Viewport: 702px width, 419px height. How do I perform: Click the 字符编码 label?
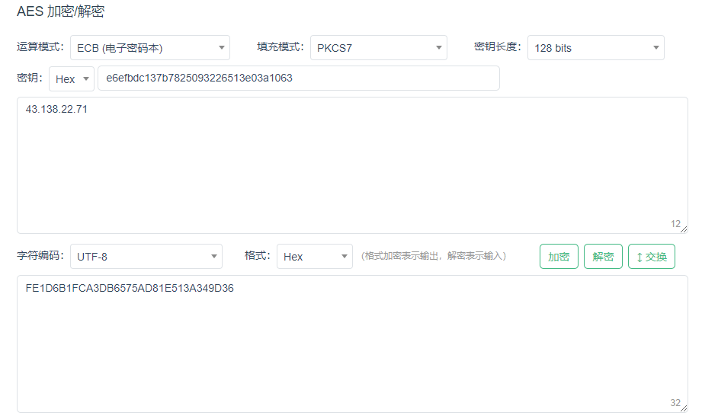(40, 256)
